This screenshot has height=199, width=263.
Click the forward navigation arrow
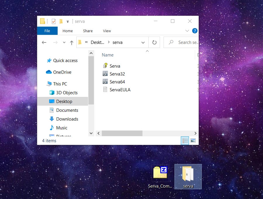pyautogui.click(x=55, y=42)
